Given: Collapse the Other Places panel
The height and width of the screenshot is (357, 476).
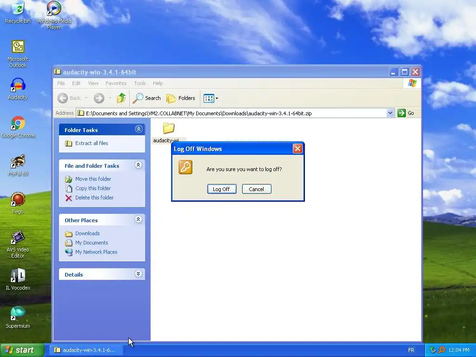Looking at the screenshot, I should [x=139, y=219].
